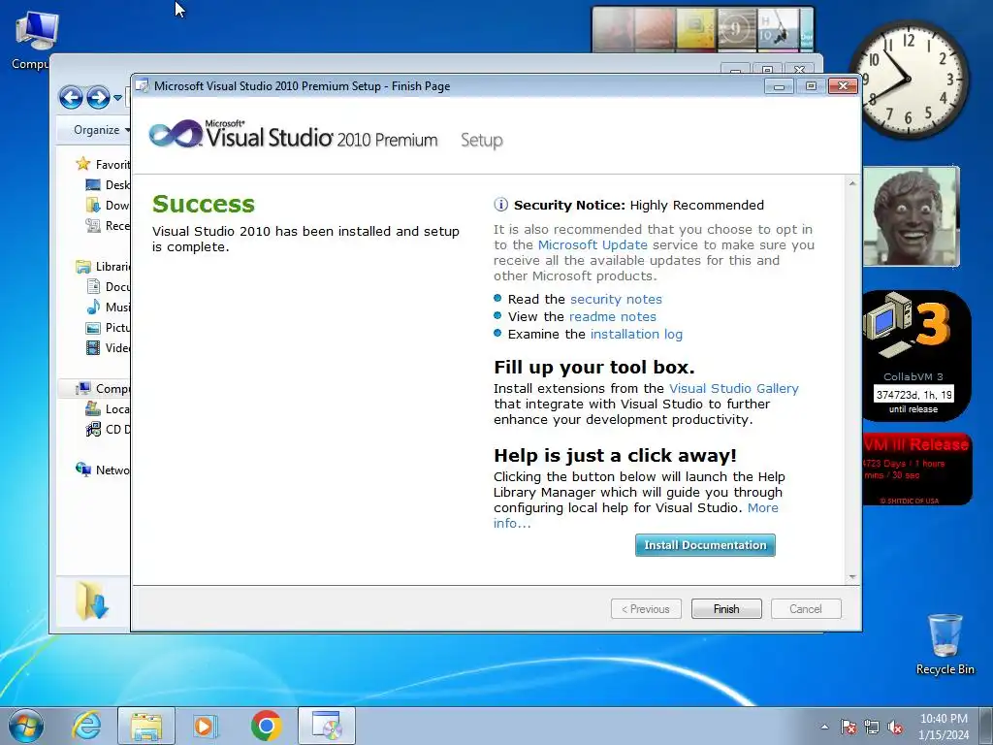The width and height of the screenshot is (993, 745).
Task: Click network status tray icon
Action: click(x=872, y=727)
